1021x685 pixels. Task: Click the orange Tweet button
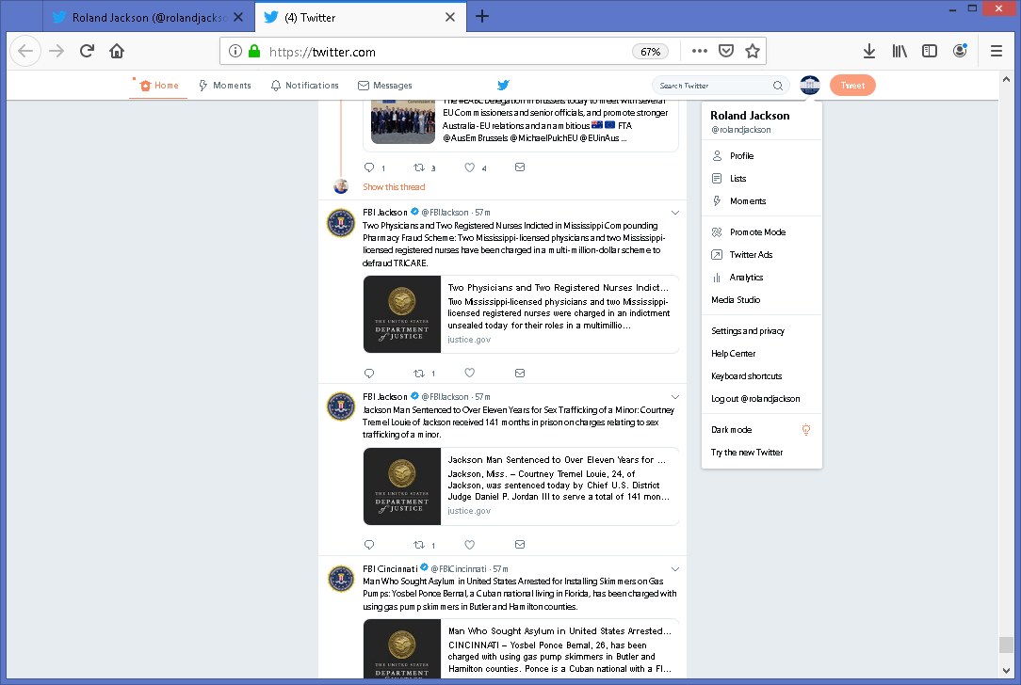click(x=852, y=86)
